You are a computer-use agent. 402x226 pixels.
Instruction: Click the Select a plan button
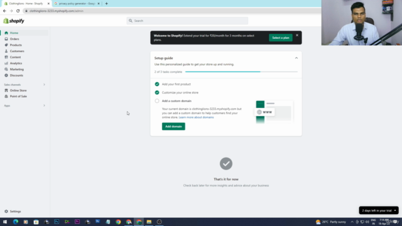point(281,38)
